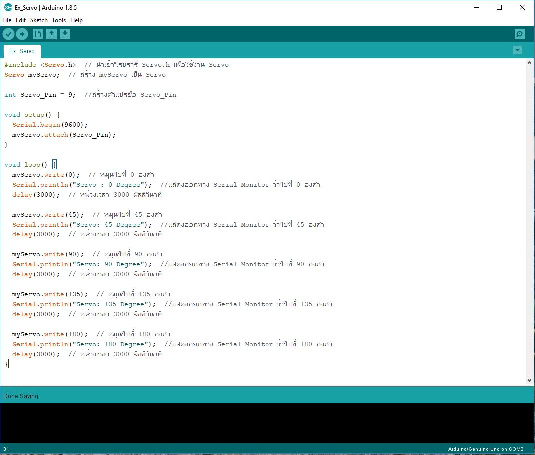
Task: Click the editor scrollbar up arrow
Action: click(x=530, y=63)
